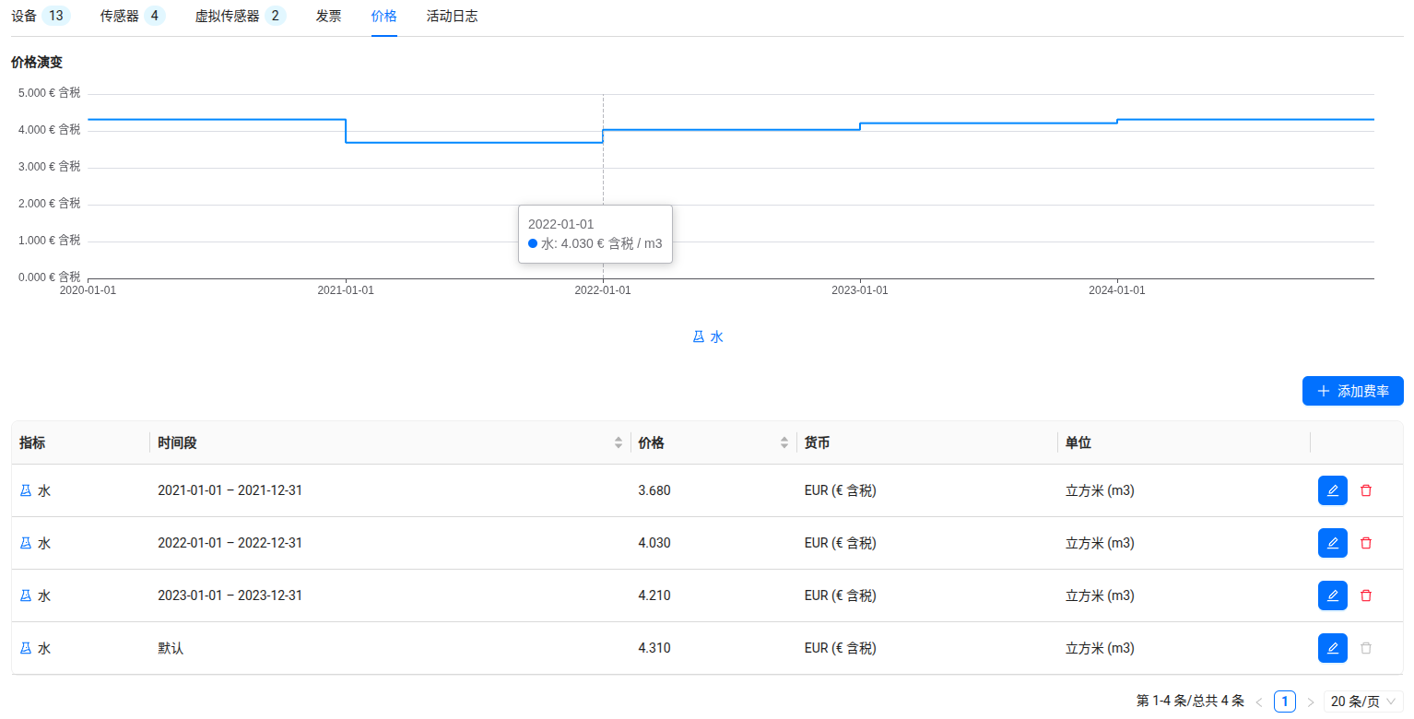Edit the 2022-01-01 – 2022-12-31 water rate

pos(1332,543)
